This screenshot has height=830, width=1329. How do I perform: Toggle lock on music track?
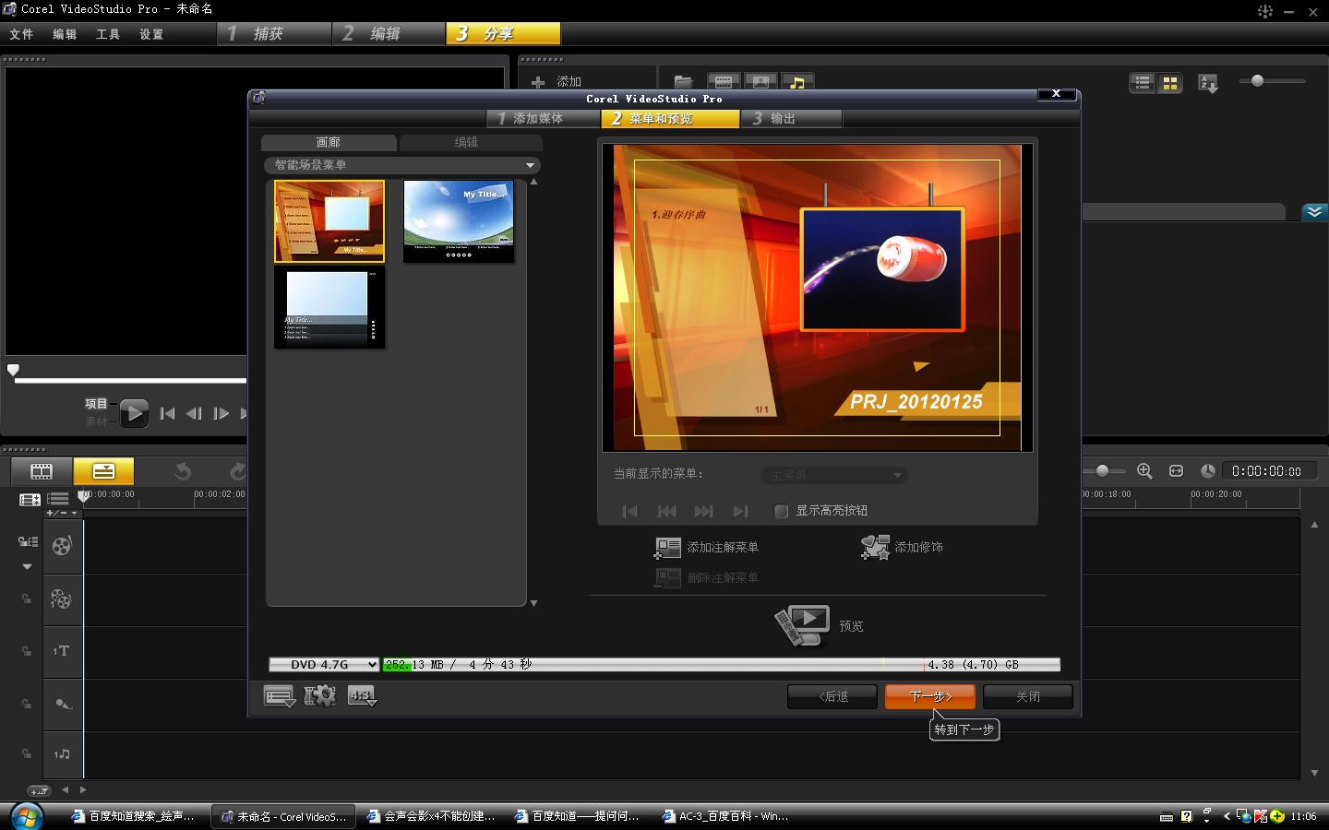click(27, 753)
